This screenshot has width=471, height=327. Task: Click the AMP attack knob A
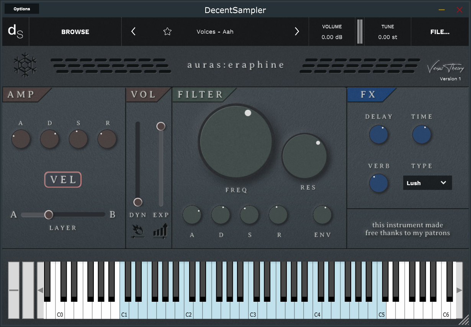pyautogui.click(x=21, y=139)
